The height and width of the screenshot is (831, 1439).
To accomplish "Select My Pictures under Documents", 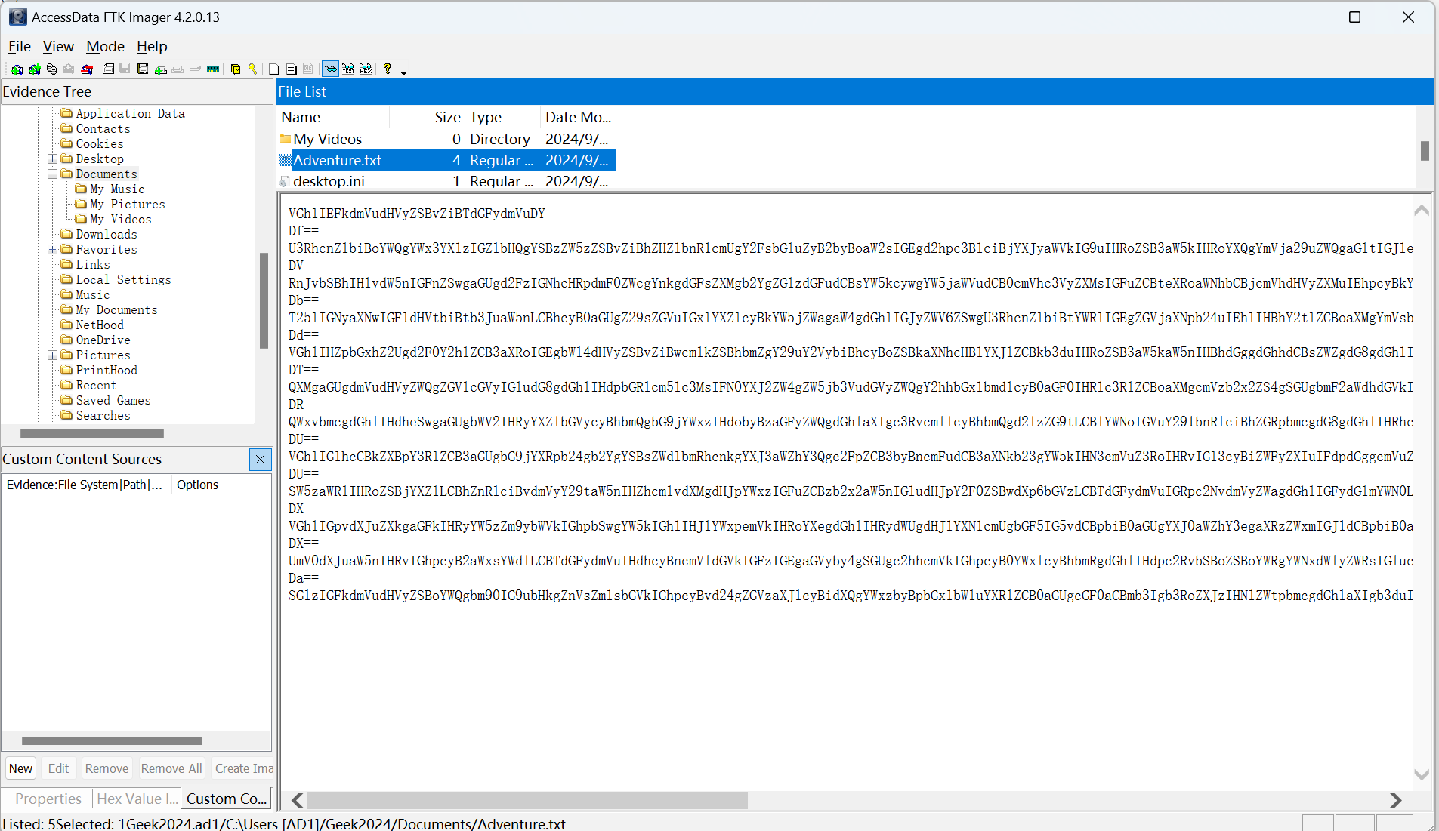I will pyautogui.click(x=127, y=204).
